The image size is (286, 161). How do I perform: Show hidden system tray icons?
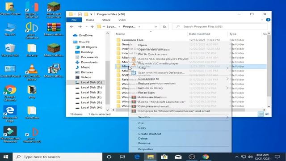(x=236, y=157)
